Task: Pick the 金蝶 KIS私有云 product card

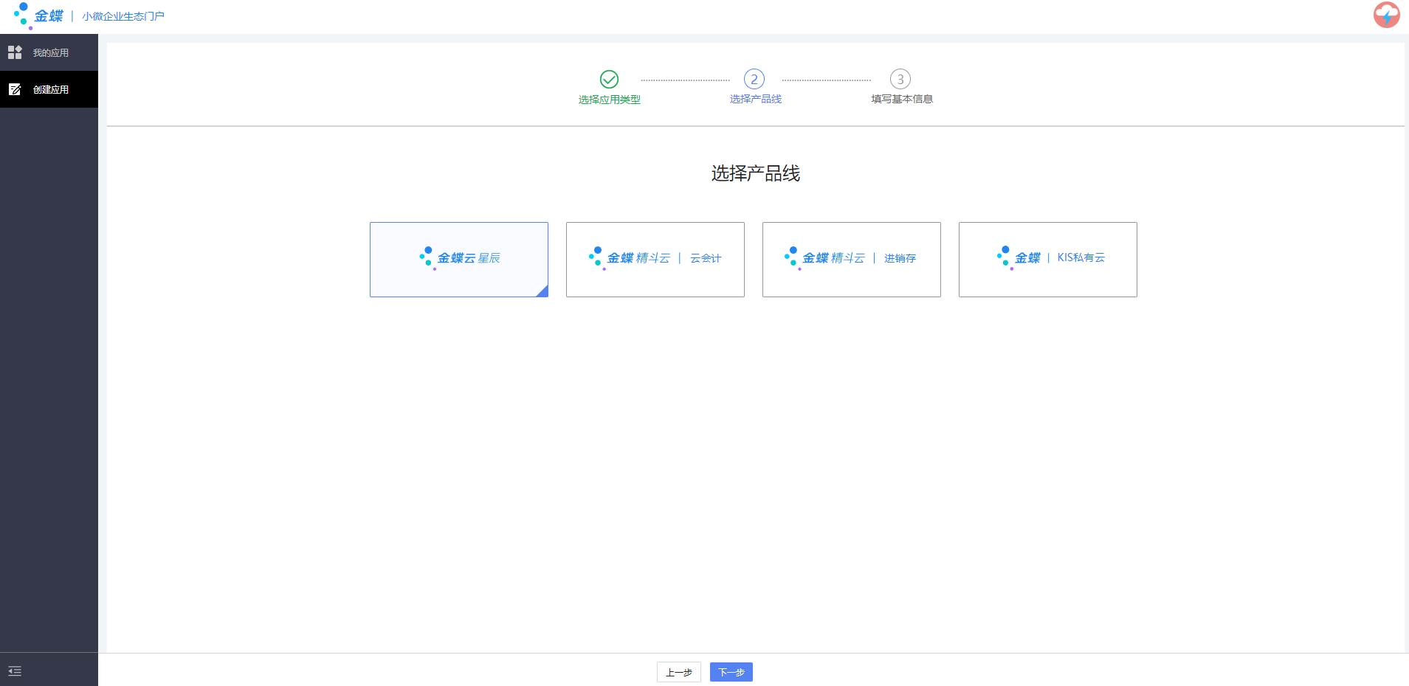Action: point(1047,259)
